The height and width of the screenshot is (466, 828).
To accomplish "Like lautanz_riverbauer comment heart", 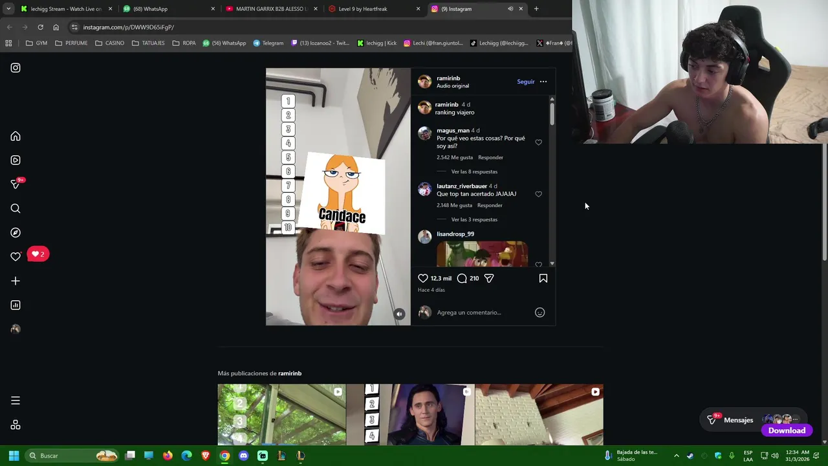I will click(x=538, y=194).
